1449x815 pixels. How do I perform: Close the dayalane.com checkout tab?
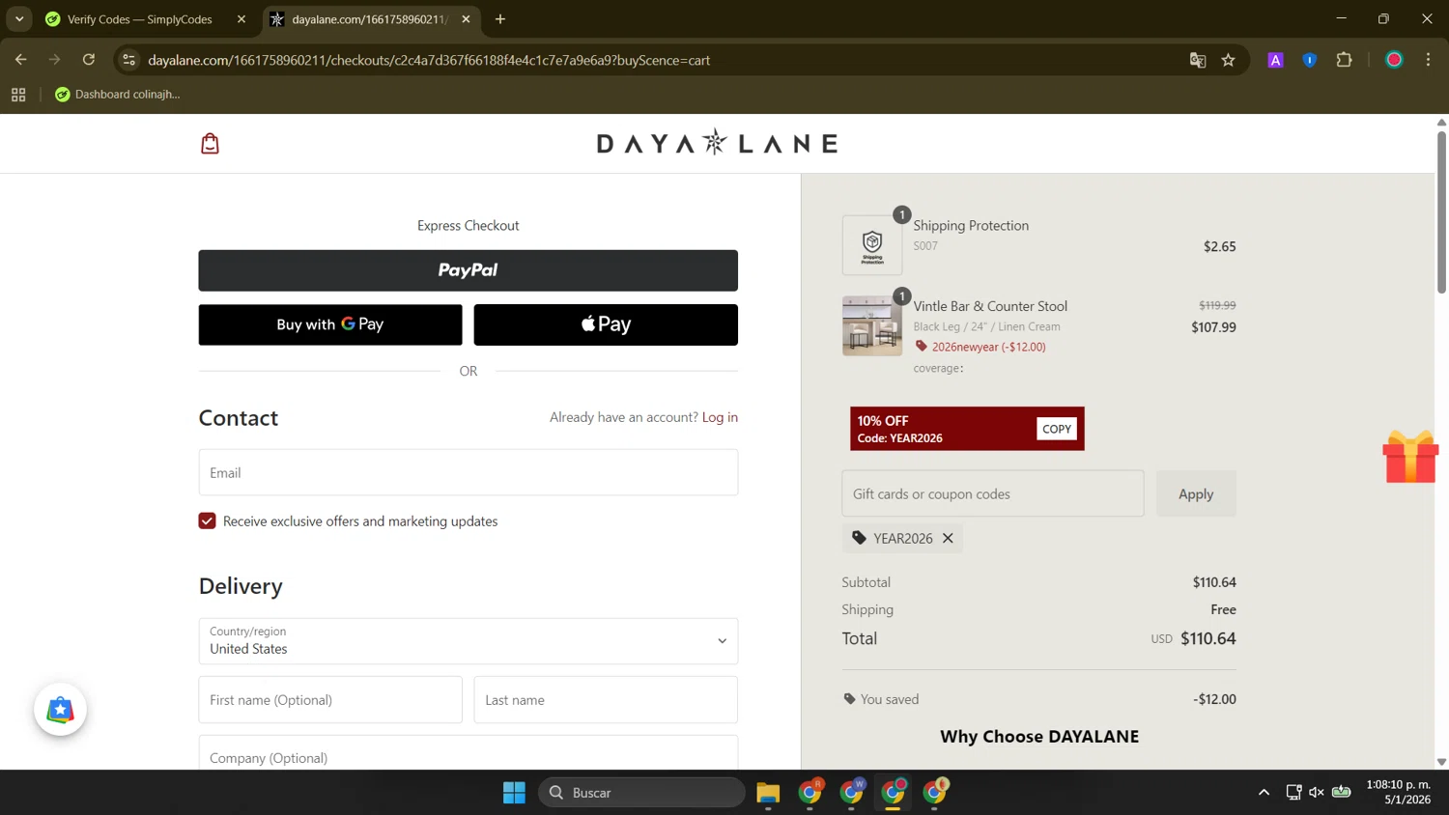466,19
